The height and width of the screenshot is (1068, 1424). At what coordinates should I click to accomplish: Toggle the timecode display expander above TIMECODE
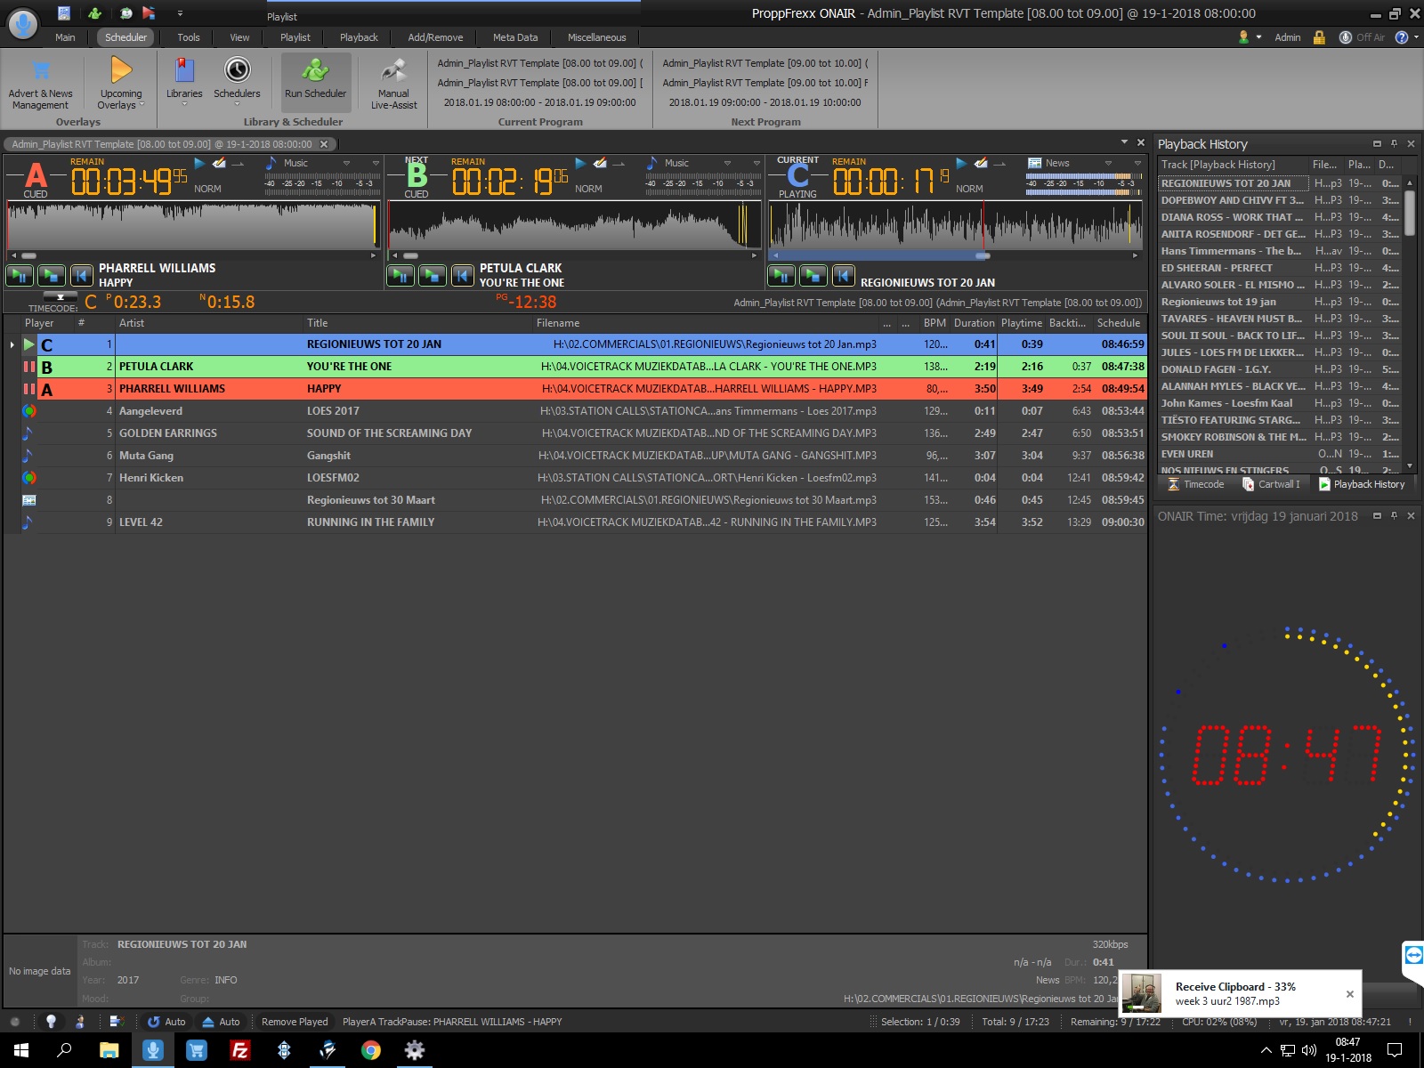[x=60, y=297]
